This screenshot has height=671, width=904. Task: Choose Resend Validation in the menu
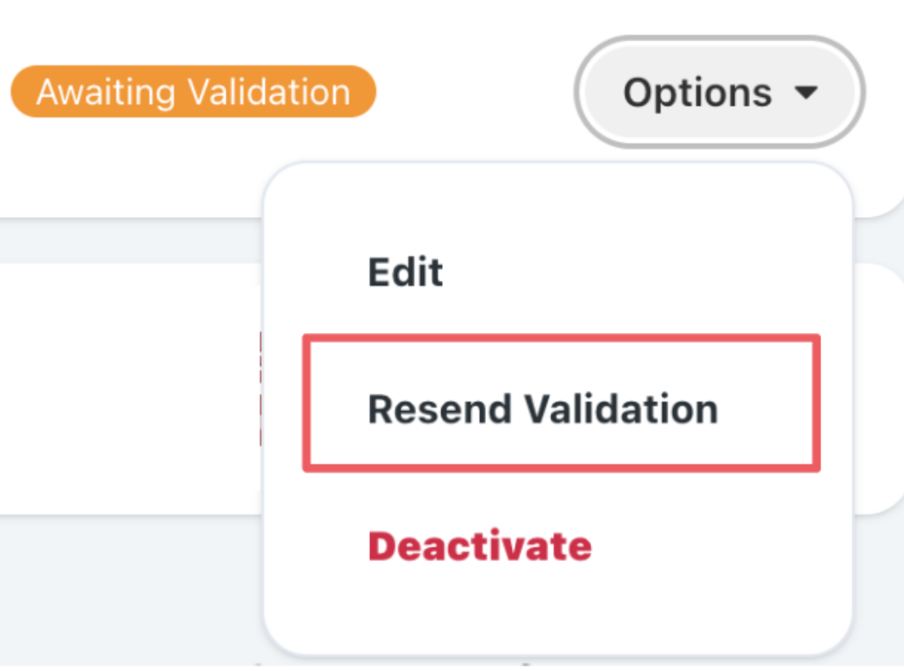point(543,409)
